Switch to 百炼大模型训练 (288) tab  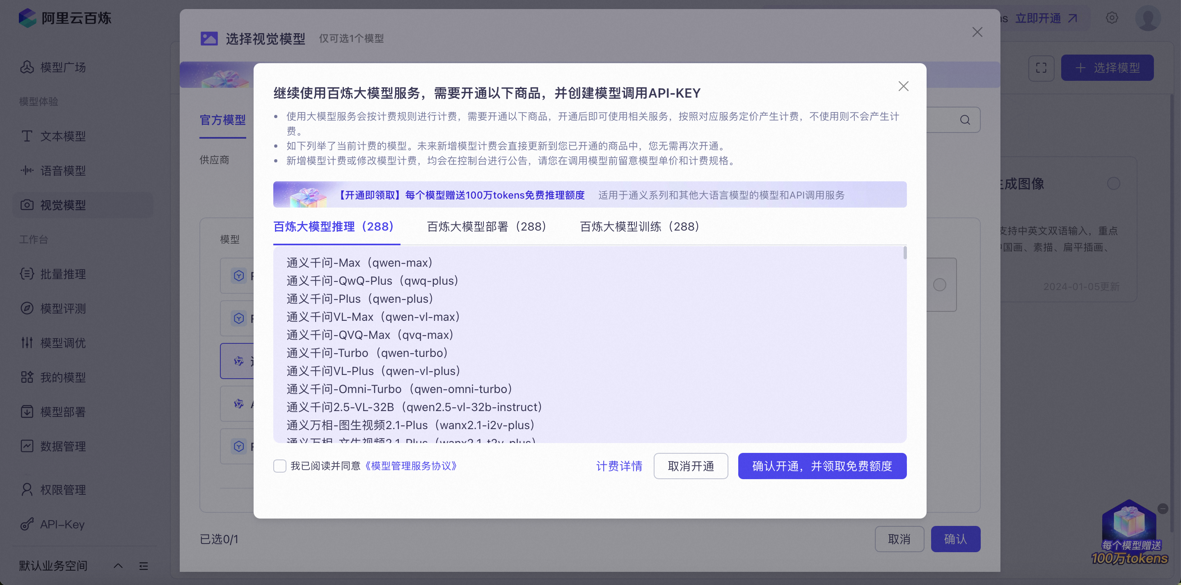click(x=639, y=226)
